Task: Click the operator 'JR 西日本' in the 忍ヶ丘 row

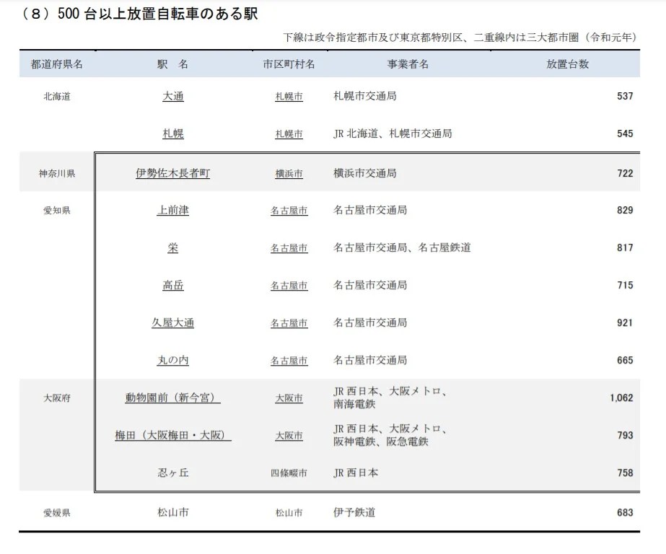Action: click(356, 473)
